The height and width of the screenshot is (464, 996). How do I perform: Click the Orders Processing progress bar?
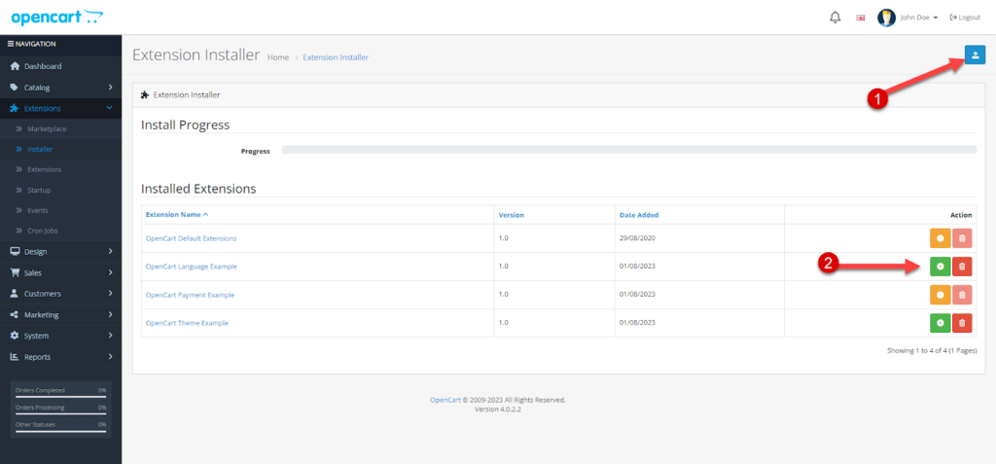pos(60,413)
